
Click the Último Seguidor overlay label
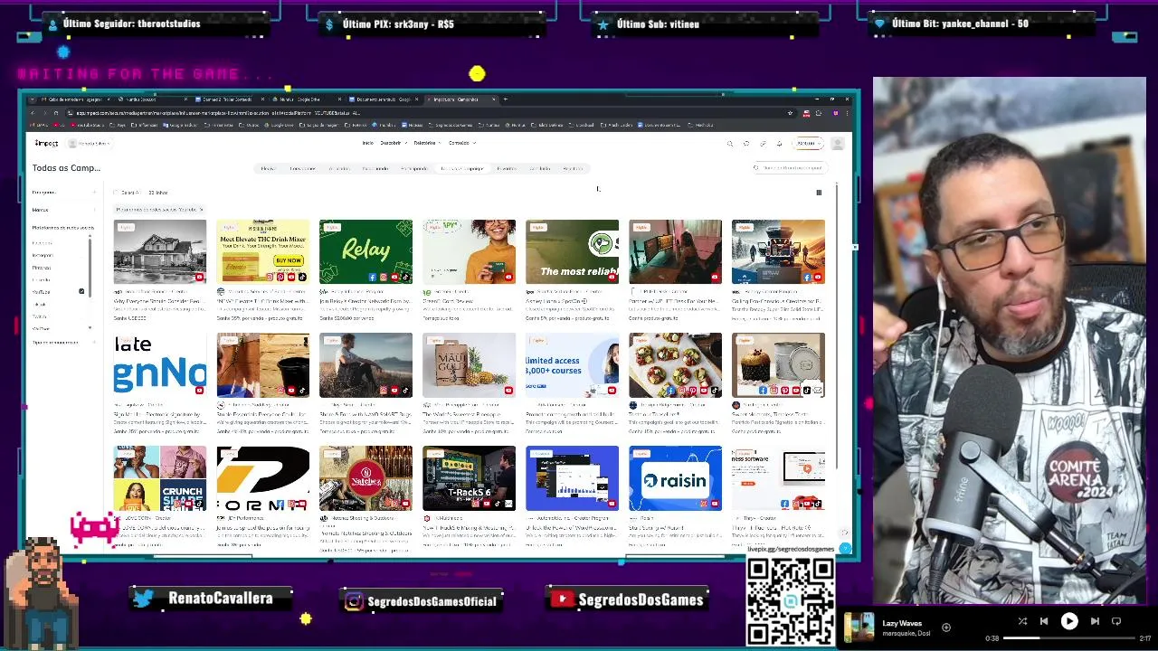131,24
